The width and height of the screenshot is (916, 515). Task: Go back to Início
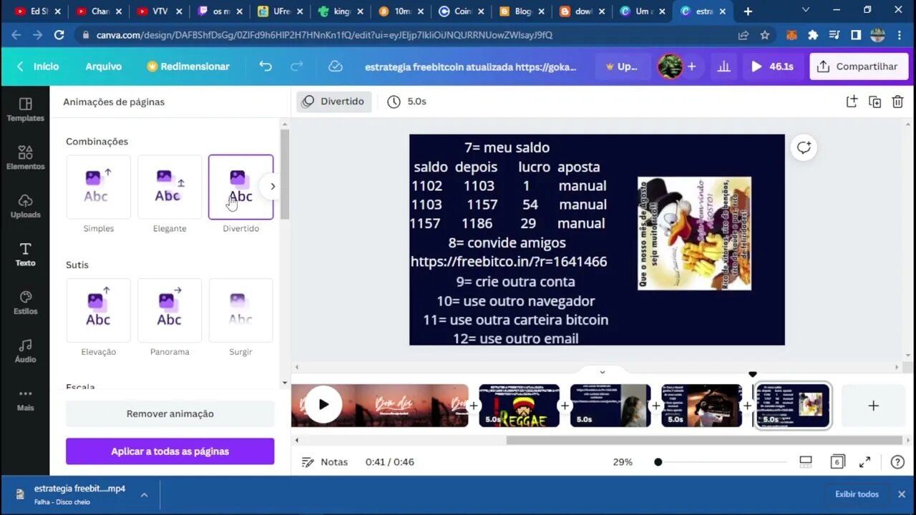38,66
